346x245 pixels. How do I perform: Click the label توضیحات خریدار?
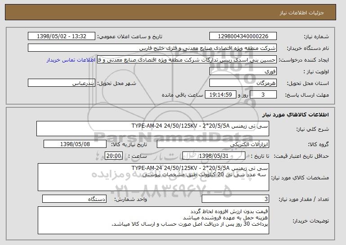tap(311, 221)
